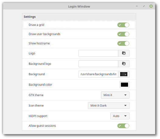This screenshot has height=139, width=160.
Task: Open the GTK theme dropdown
Action: pyautogui.click(x=115, y=95)
